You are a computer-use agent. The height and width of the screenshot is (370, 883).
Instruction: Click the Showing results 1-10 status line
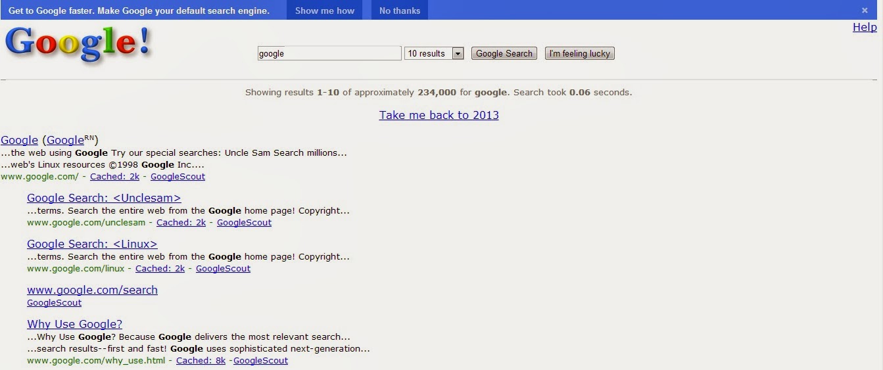[x=439, y=92]
